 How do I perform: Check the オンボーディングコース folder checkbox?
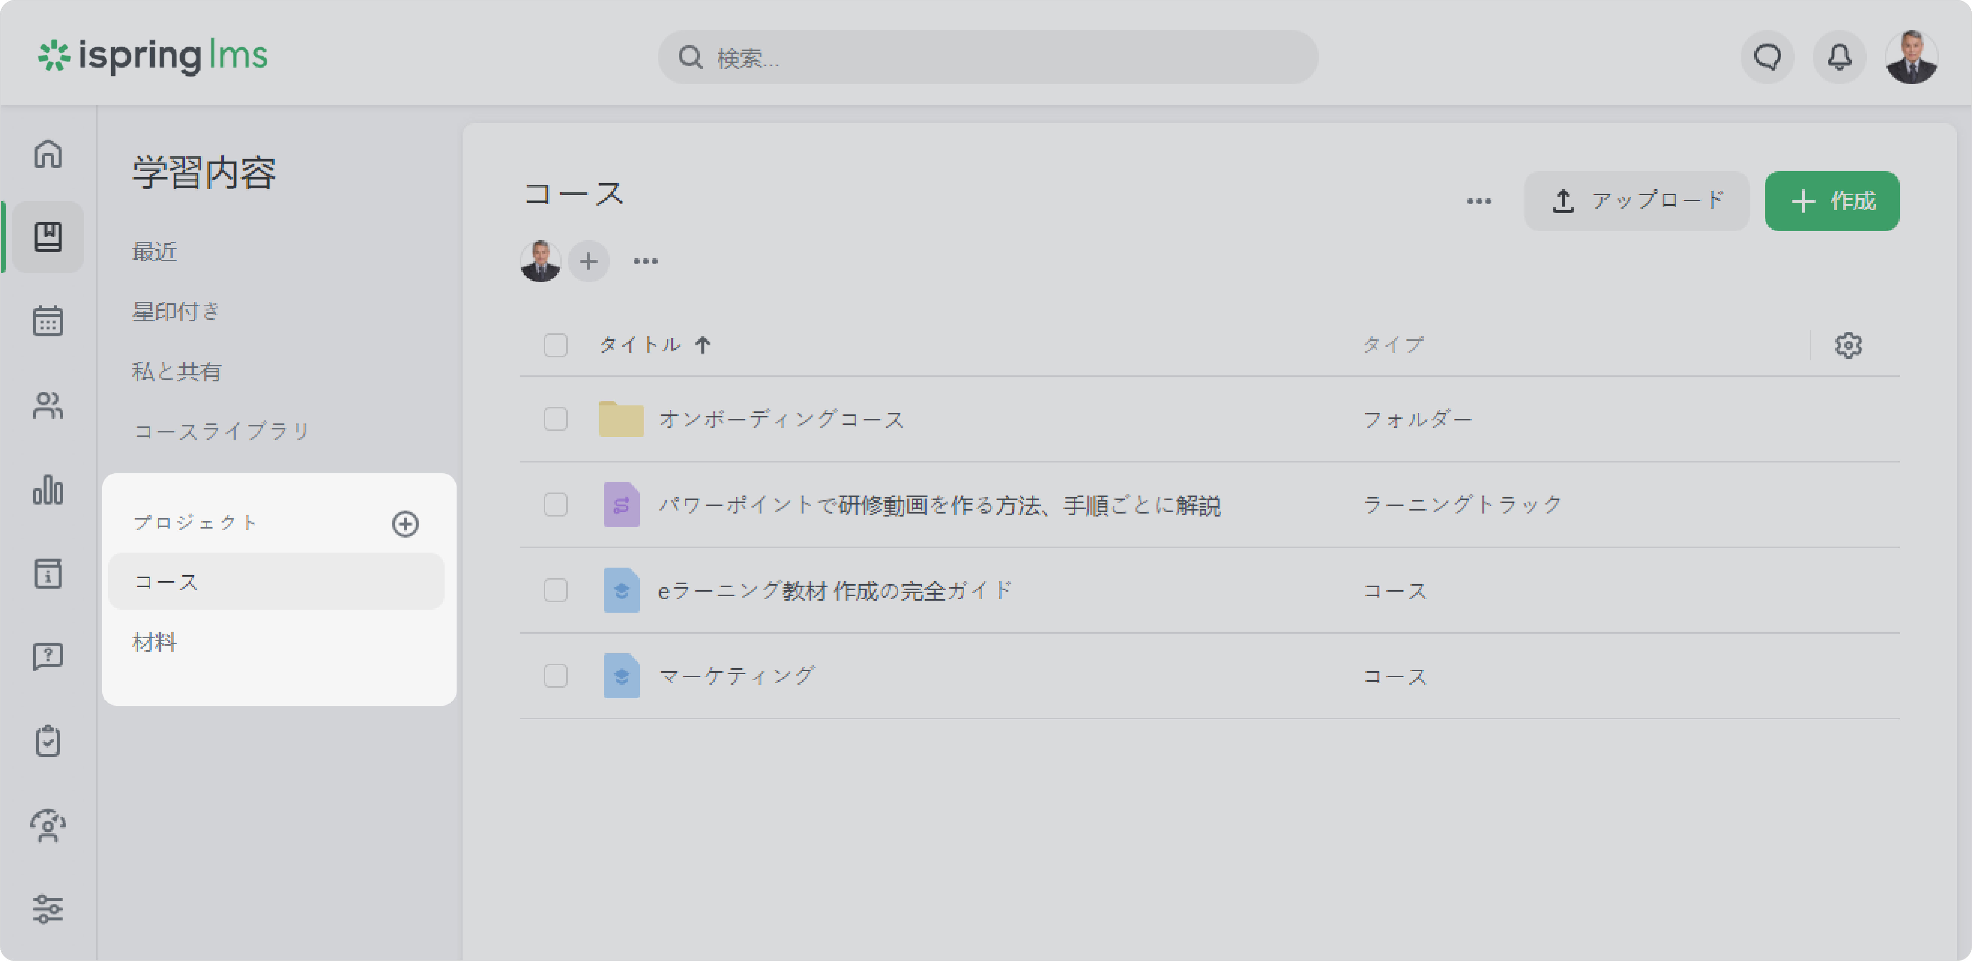coord(555,419)
